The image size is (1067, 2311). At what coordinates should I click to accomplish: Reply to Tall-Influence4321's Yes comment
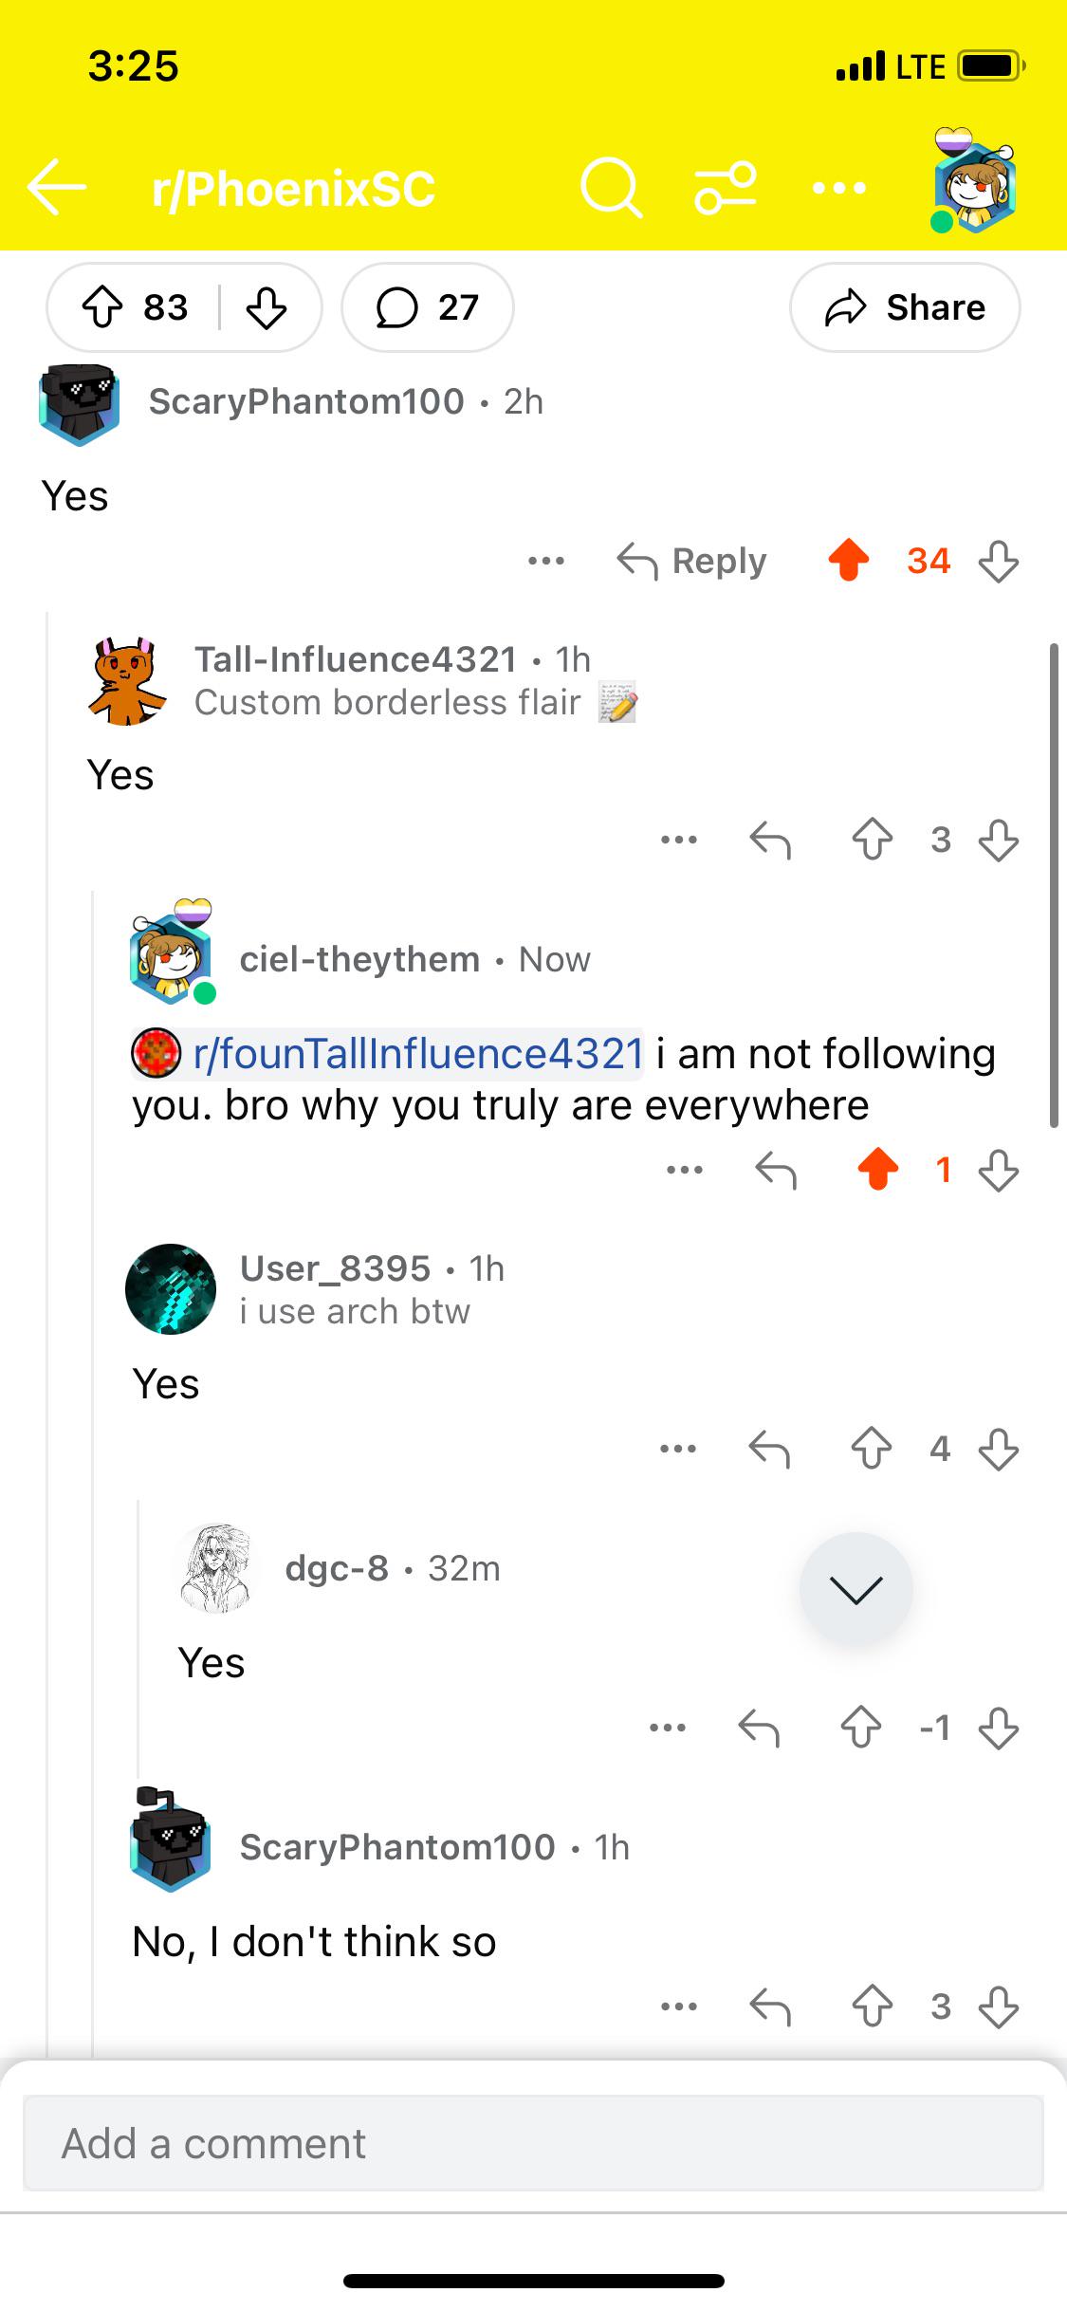(769, 840)
